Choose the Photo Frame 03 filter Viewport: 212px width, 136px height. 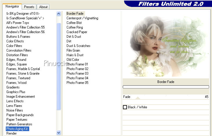coord(77,73)
